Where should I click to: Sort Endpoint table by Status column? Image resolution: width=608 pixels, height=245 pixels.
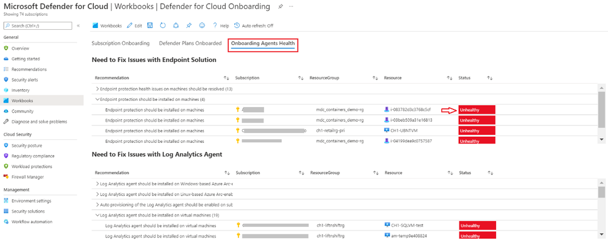click(490, 78)
